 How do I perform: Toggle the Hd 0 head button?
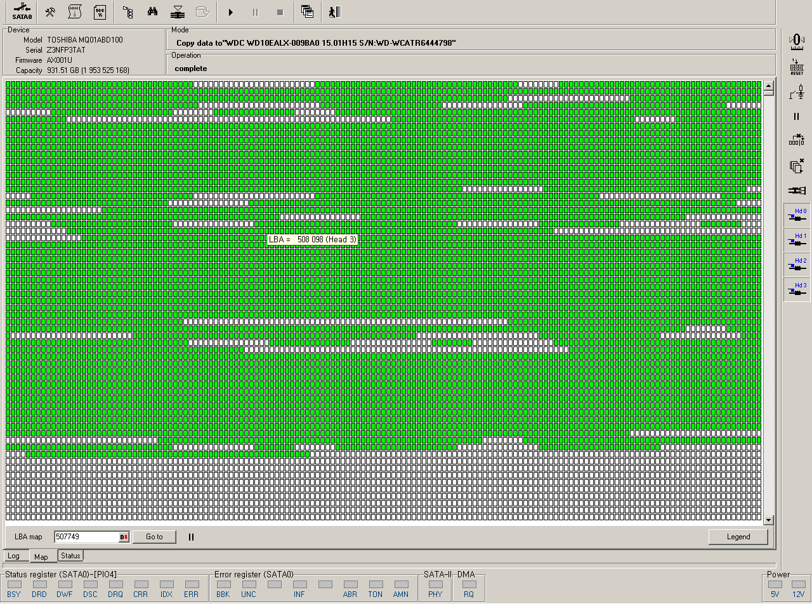[x=797, y=215]
